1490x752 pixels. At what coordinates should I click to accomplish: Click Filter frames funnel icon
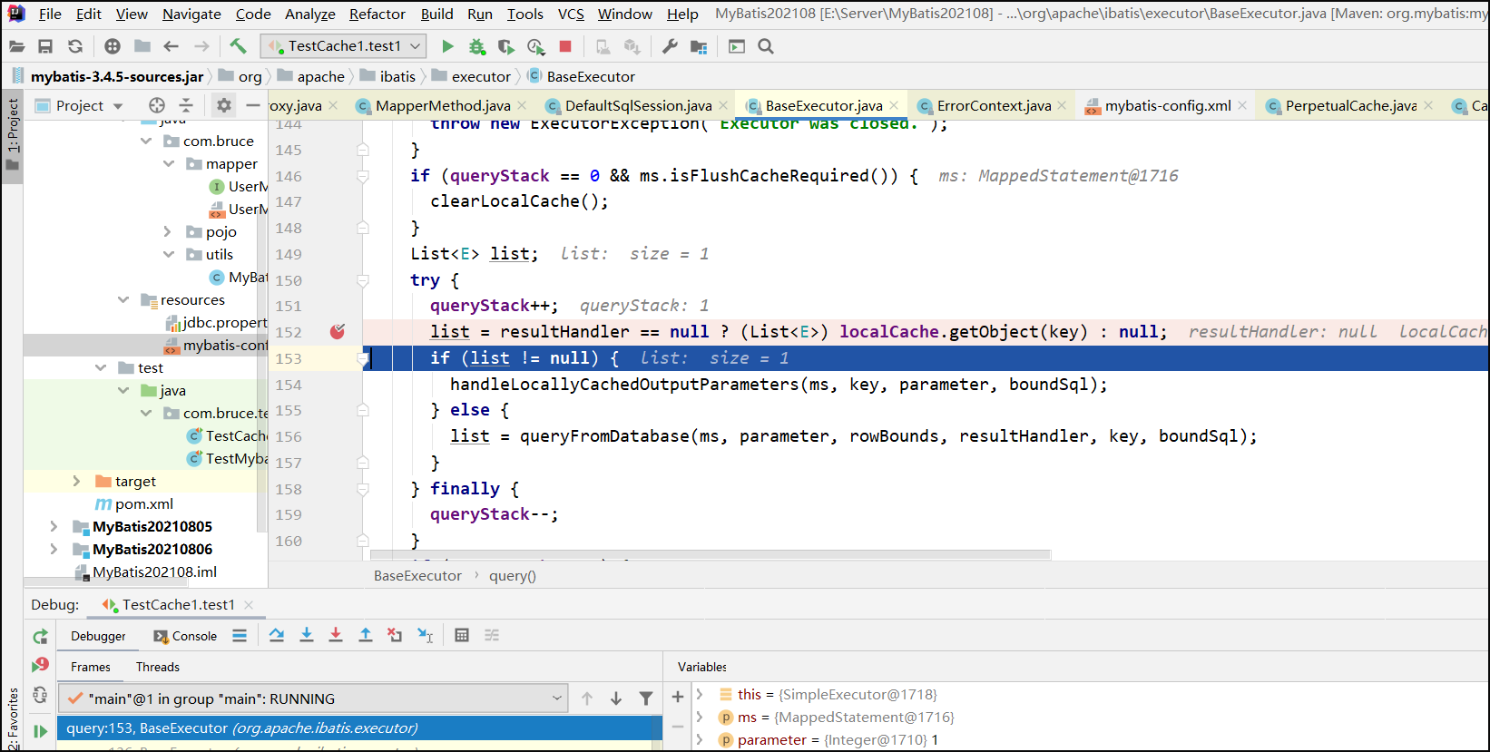pyautogui.click(x=646, y=698)
